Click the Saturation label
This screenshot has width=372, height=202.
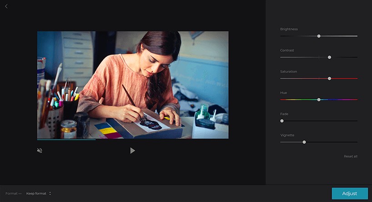(x=288, y=72)
